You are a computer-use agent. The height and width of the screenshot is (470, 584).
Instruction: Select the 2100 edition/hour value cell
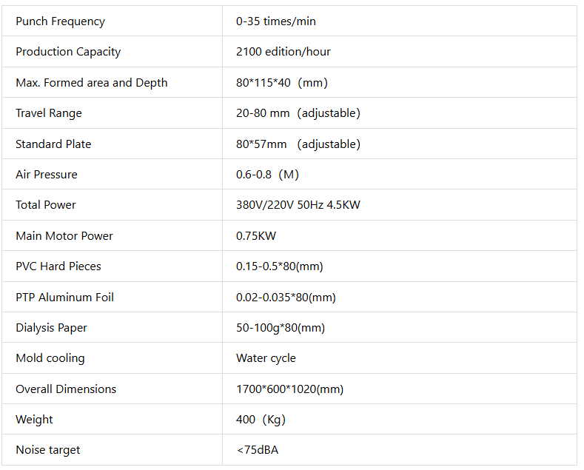[x=283, y=52]
